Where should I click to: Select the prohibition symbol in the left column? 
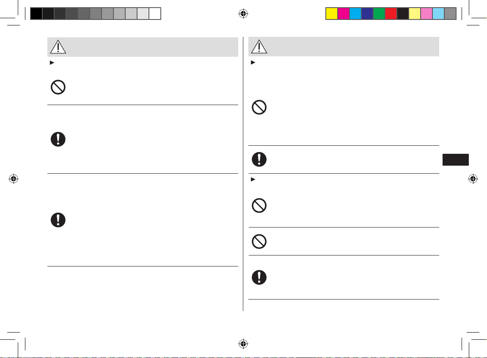[58, 87]
